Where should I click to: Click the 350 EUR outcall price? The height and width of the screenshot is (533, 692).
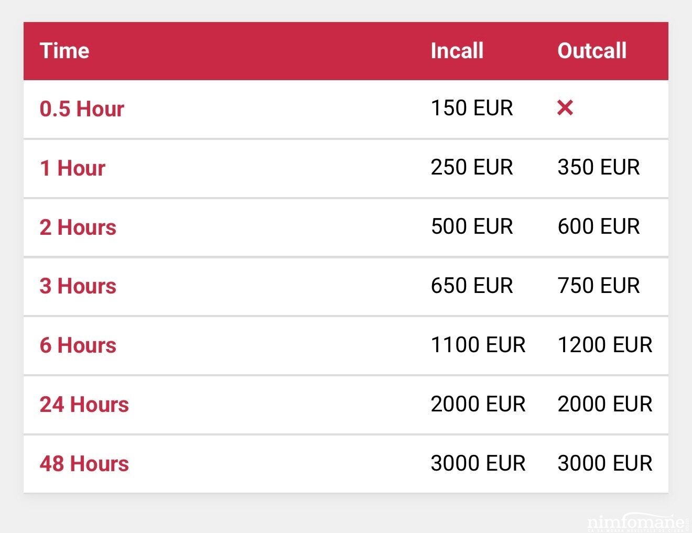[598, 167]
